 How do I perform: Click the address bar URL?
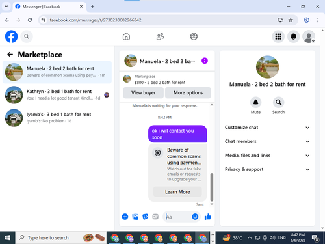96,20
